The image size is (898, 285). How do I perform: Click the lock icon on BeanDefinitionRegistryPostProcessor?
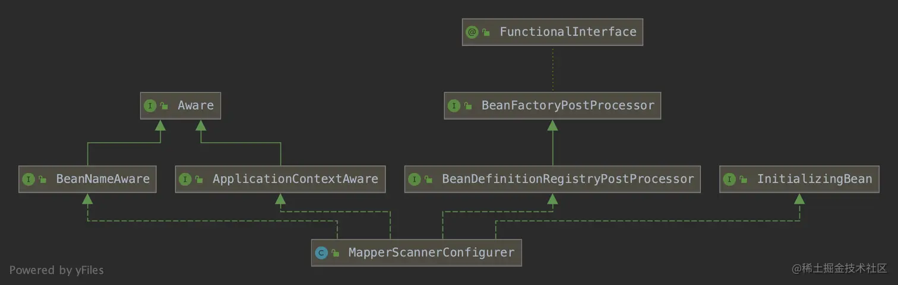click(428, 180)
